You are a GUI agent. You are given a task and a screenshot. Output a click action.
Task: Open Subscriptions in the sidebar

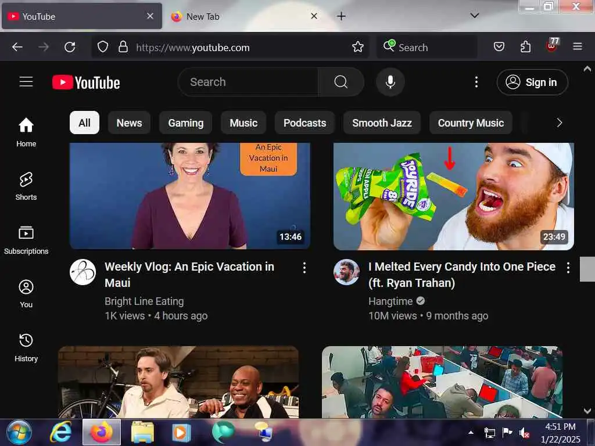(26, 240)
